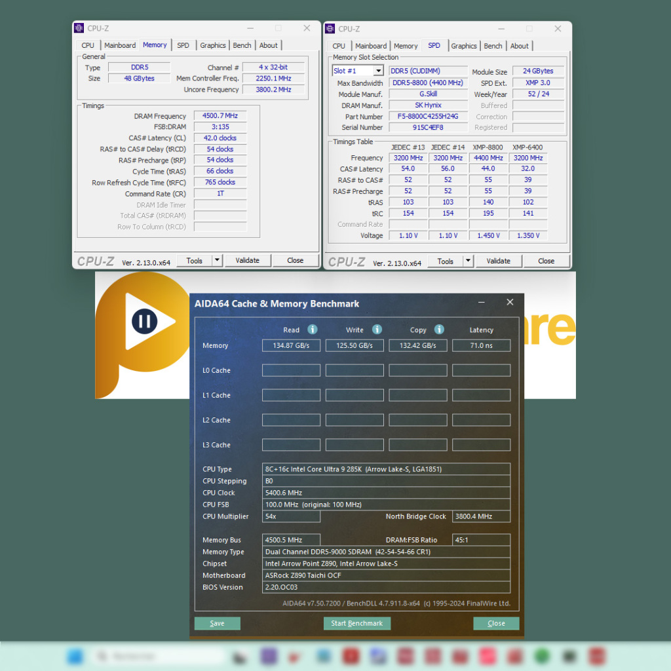Click Tools button in right CPU-Z window
Screen dimensions: 671x671
click(x=446, y=261)
